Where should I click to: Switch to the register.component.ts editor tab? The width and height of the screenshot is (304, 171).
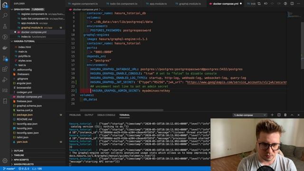pyautogui.click(x=85, y=4)
